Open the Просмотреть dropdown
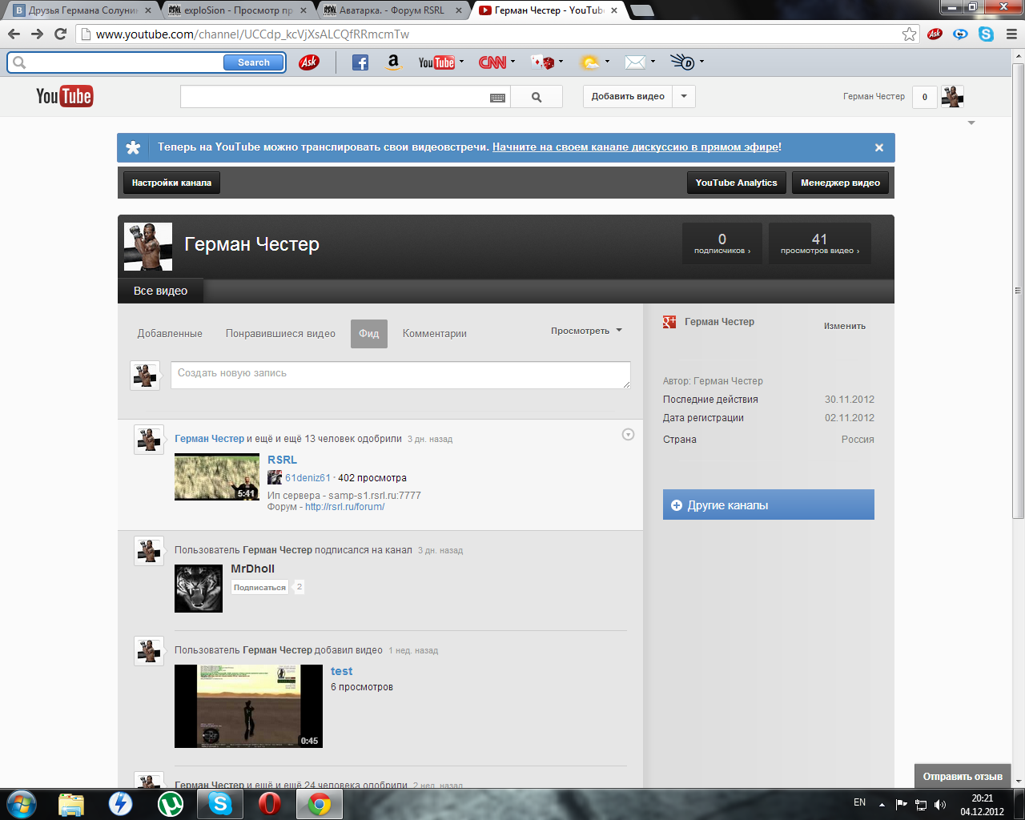 point(586,331)
